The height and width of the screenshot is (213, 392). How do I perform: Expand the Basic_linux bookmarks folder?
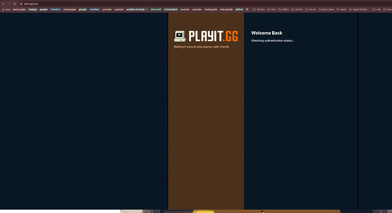click(326, 10)
